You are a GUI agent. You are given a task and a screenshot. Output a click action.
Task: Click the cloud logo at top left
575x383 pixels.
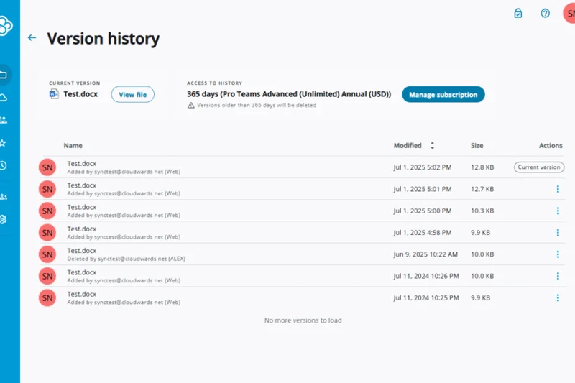(x=5, y=27)
